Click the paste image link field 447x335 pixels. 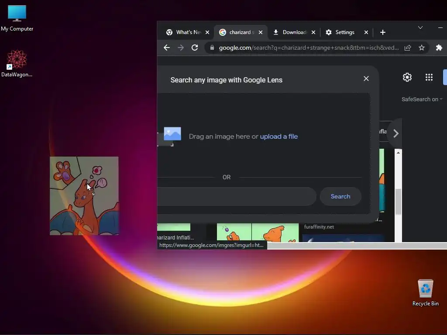click(x=237, y=196)
